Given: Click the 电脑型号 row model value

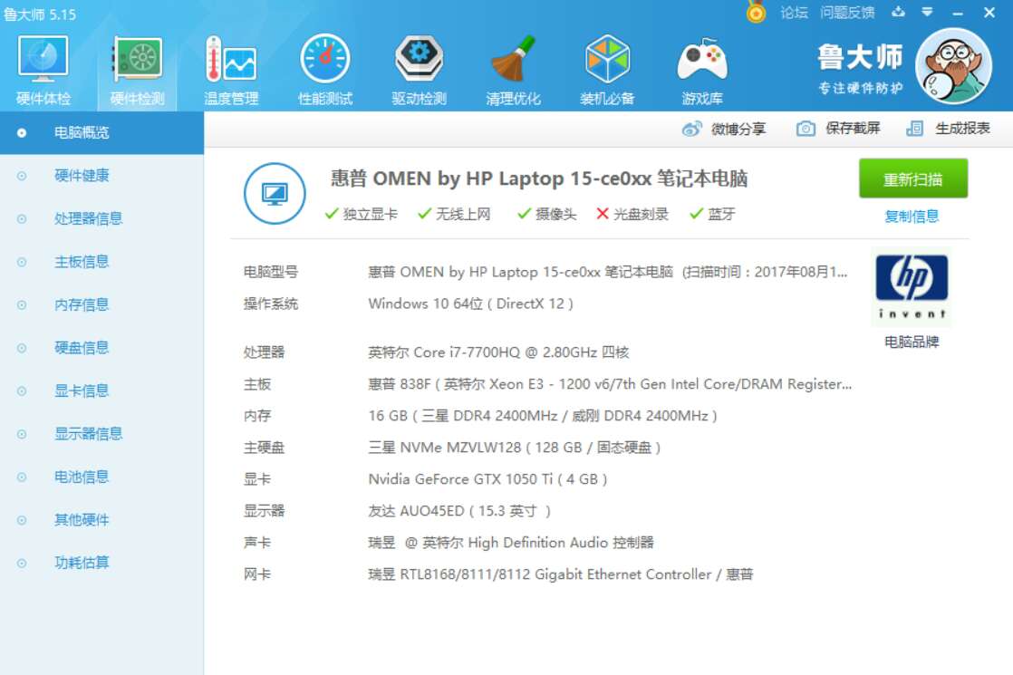Looking at the screenshot, I should pos(607,272).
